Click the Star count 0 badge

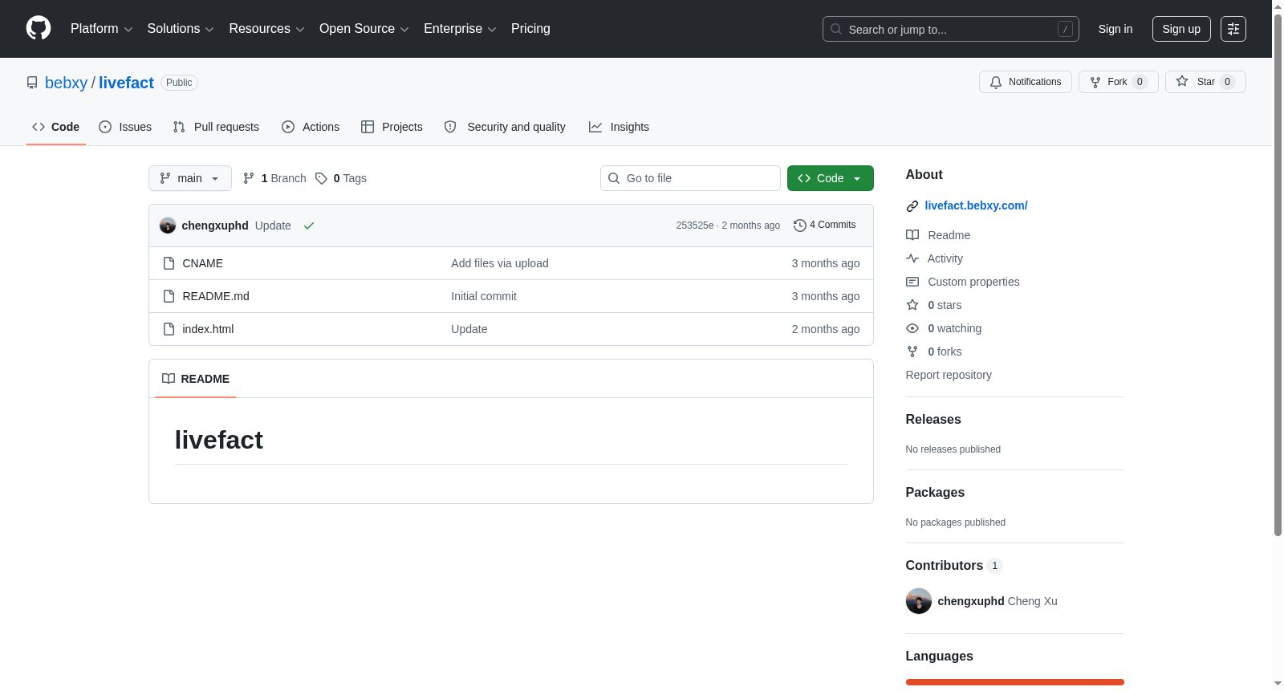point(1227,82)
